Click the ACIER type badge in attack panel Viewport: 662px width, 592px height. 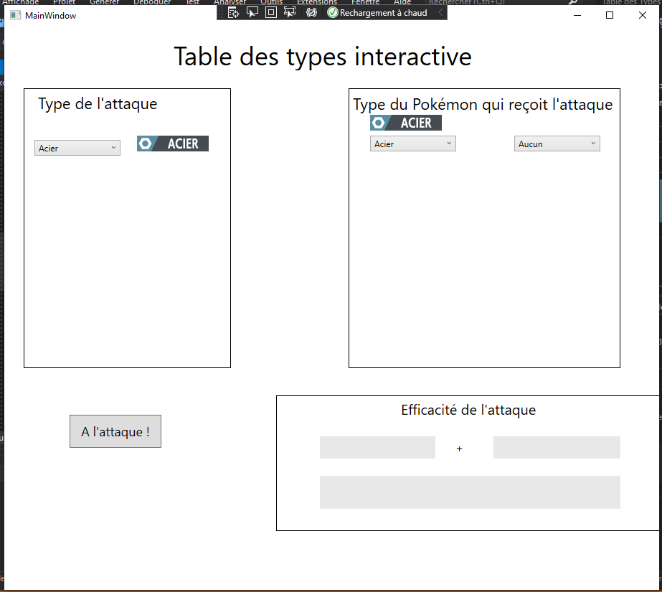pyautogui.click(x=172, y=143)
